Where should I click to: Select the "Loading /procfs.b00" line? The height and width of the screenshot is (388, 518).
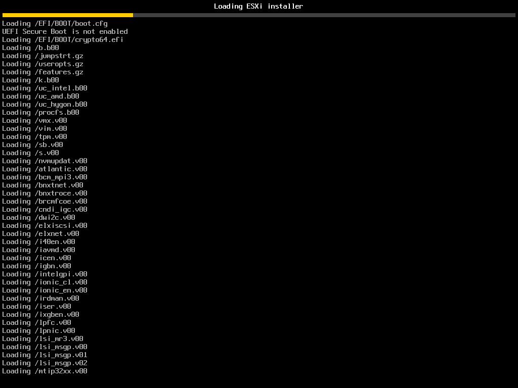(40, 112)
